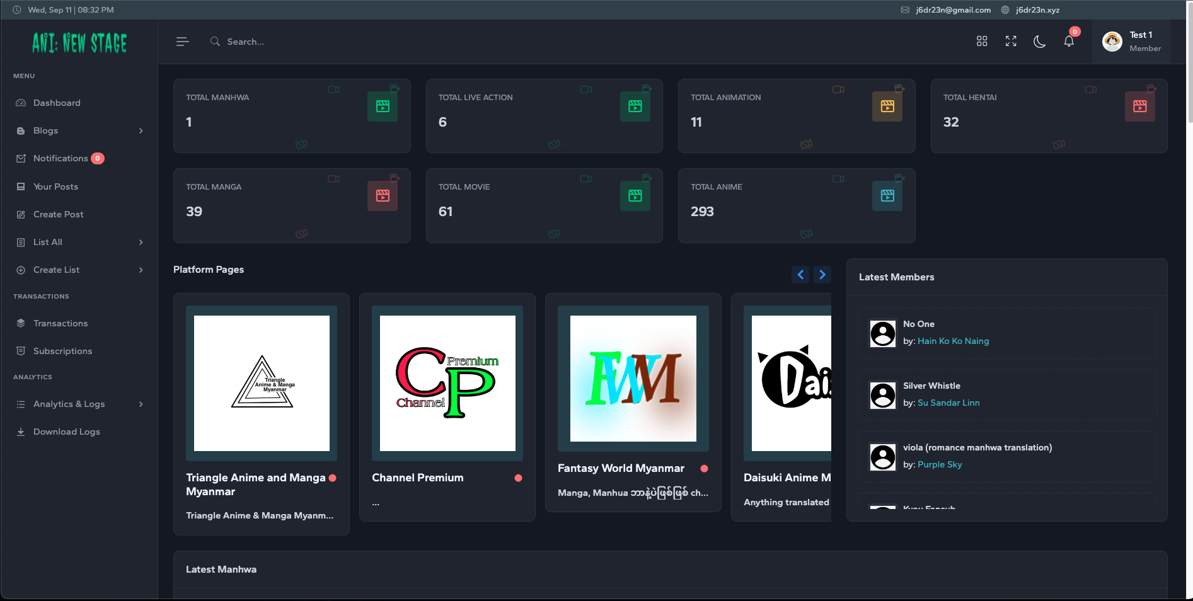Open Channel Premium page thumbnail
This screenshot has width=1193, height=601.
pyautogui.click(x=447, y=383)
